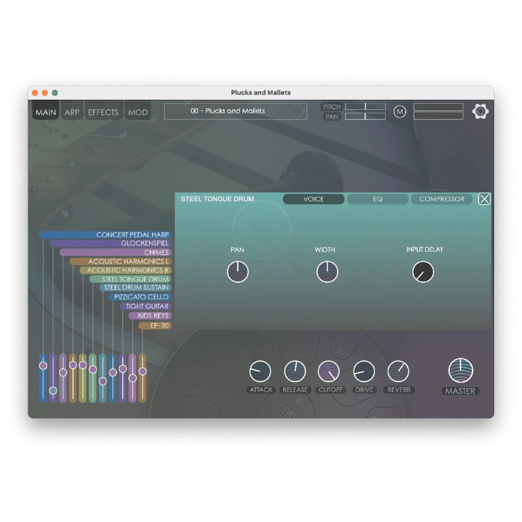Click the Glockenspiel volume fader
Image resolution: width=522 pixels, height=522 pixels.
[53, 378]
